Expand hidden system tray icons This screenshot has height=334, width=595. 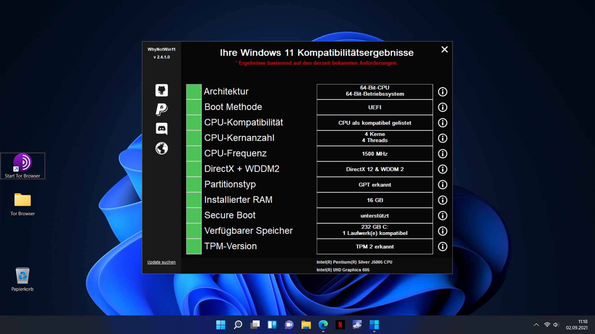click(x=536, y=325)
